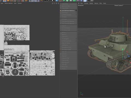The height and width of the screenshot is (98, 131).
Task: Run Cycle UV CW command
Action: coord(68,60)
